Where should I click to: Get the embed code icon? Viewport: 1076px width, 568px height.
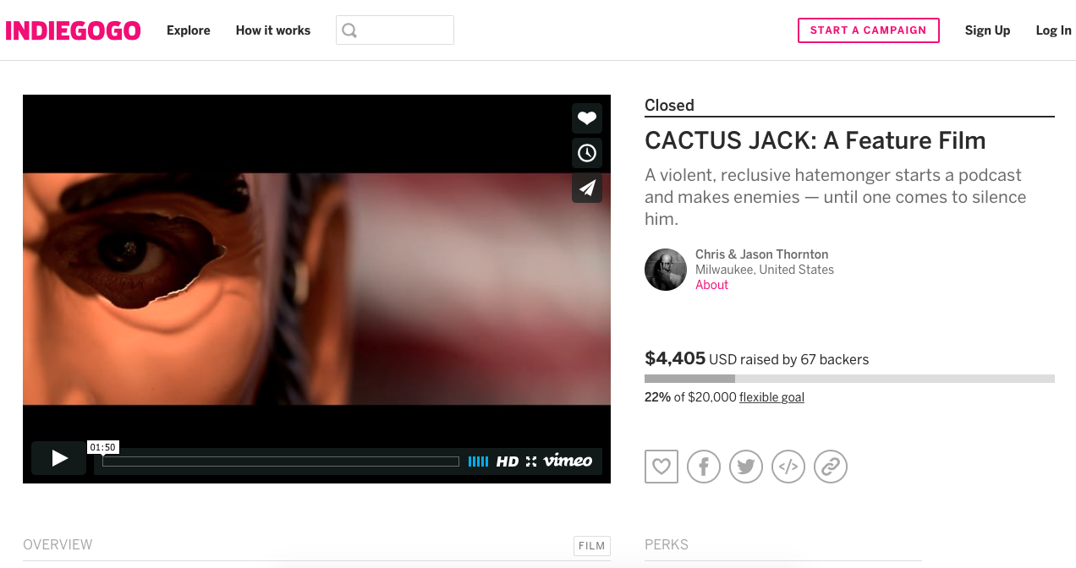pyautogui.click(x=788, y=467)
